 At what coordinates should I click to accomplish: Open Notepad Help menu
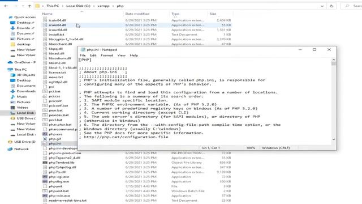[133, 56]
